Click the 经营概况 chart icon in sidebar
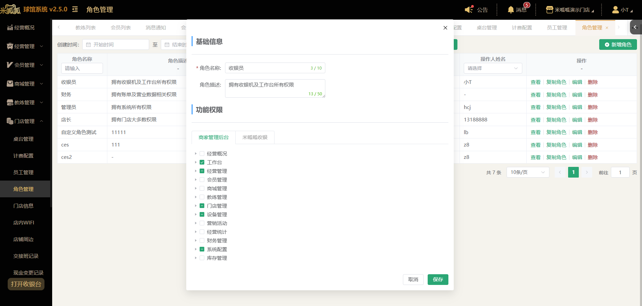 [10, 27]
